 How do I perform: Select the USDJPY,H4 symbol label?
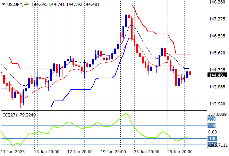click(18, 5)
